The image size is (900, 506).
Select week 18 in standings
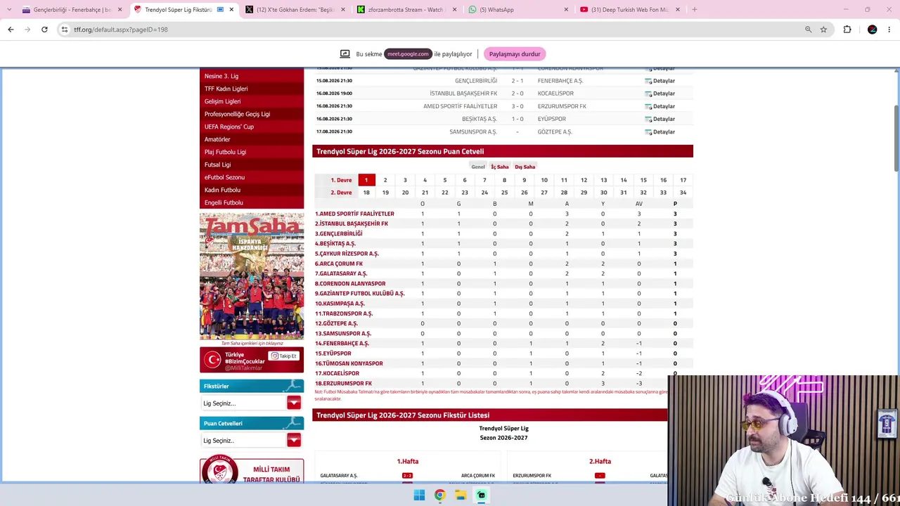[x=366, y=193]
